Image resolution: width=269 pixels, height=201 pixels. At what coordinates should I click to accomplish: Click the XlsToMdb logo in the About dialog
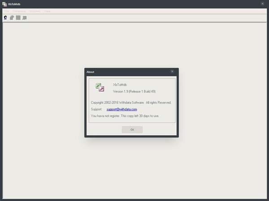(x=100, y=87)
